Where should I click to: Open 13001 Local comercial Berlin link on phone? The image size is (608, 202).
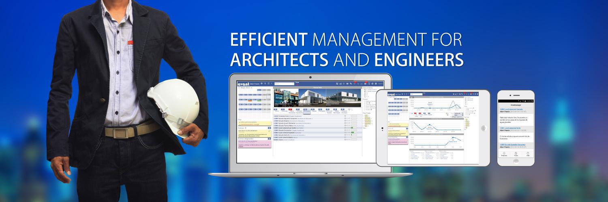510,128
